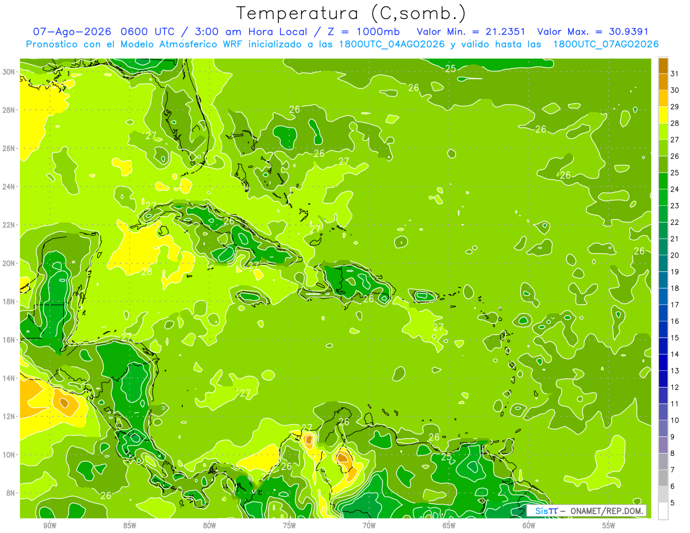Click the 65W longitude axis label
690x533 pixels.
tap(449, 526)
